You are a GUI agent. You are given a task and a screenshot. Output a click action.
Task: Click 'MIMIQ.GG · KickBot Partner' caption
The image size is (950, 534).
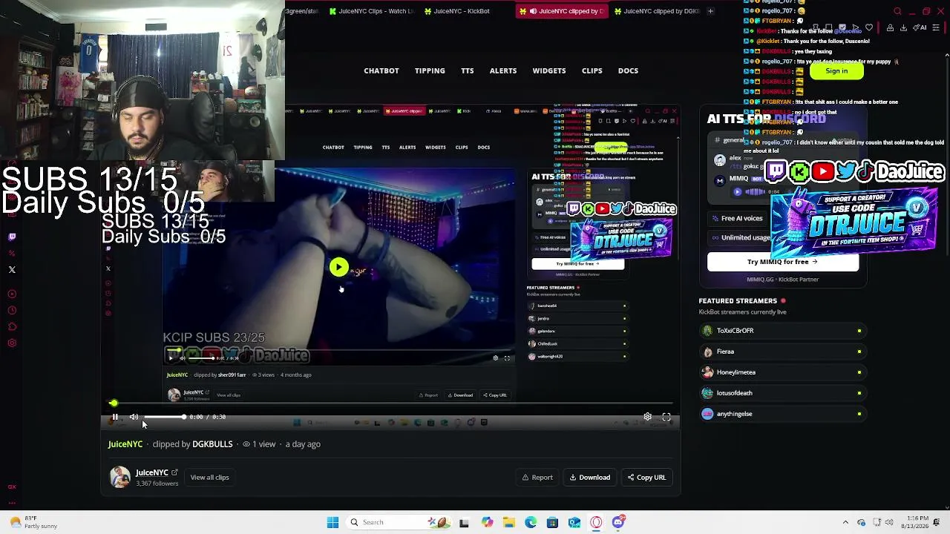click(x=783, y=280)
